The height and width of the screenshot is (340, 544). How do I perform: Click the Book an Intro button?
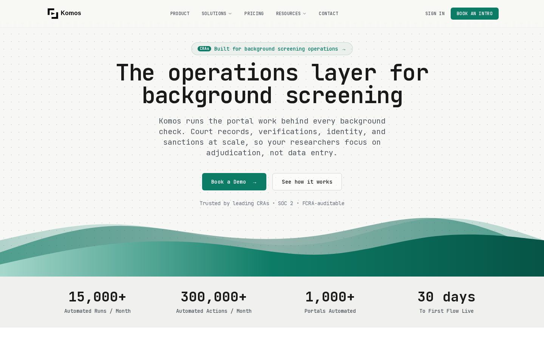point(474,14)
